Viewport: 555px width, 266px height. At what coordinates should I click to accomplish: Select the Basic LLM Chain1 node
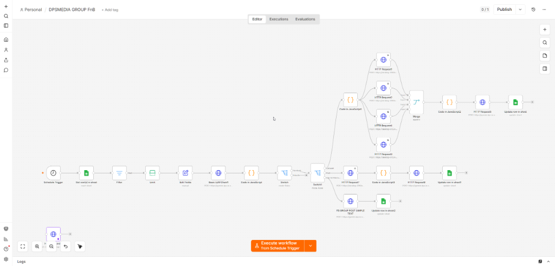[218, 173]
